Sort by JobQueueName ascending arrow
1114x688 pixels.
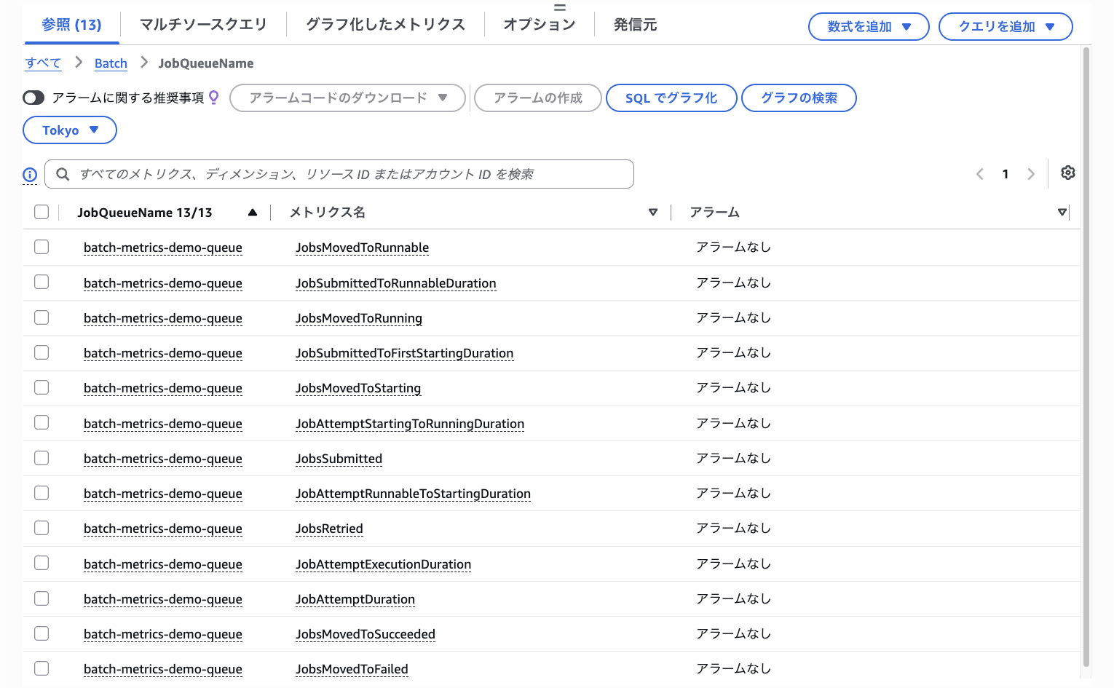253,213
